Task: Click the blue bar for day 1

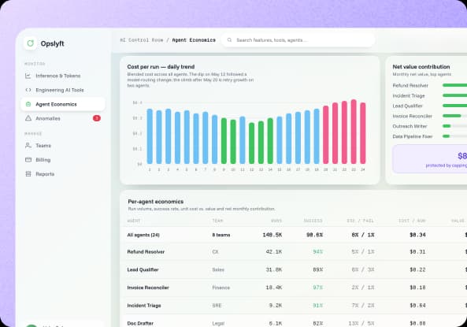Action: point(150,136)
